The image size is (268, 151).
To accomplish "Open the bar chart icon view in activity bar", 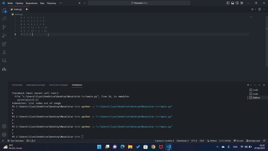I will [4, 69].
